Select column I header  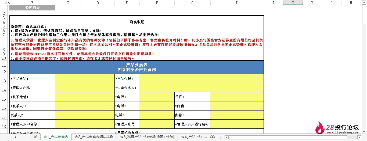point(274,3)
